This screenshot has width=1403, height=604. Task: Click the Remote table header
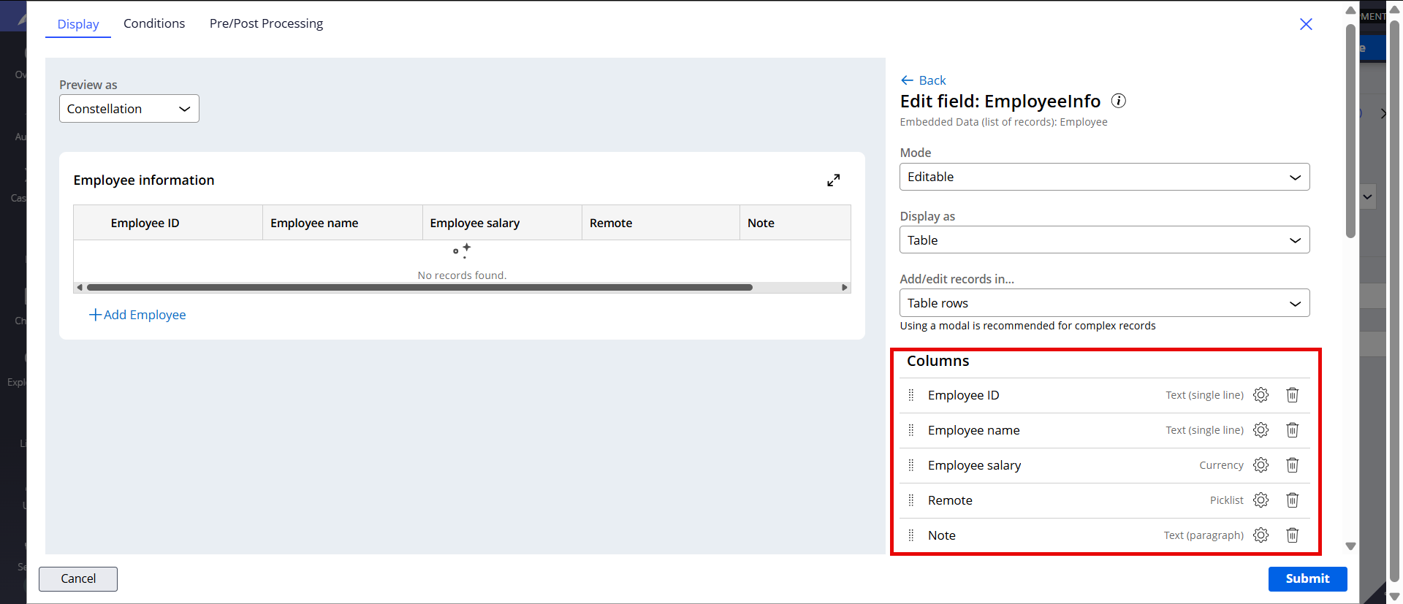pyautogui.click(x=661, y=223)
